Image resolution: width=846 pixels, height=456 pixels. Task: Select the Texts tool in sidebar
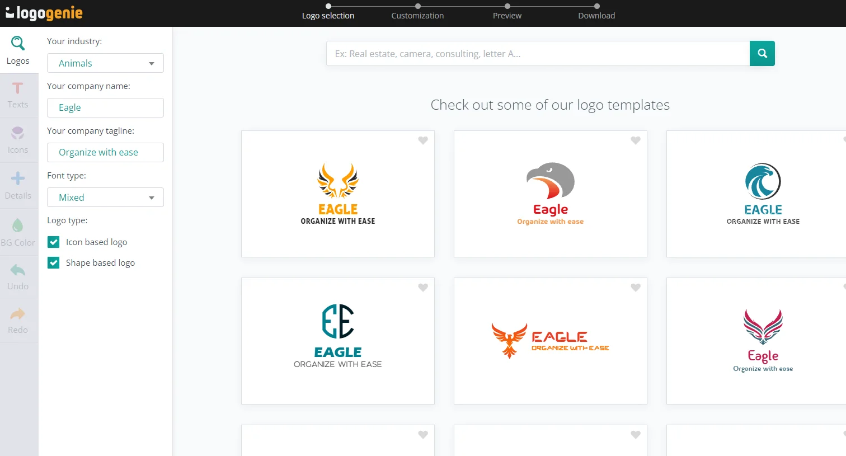(18, 95)
